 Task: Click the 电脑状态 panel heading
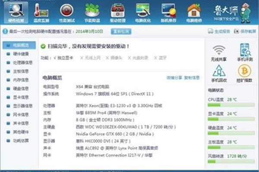215,90
